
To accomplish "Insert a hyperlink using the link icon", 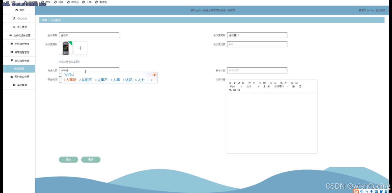I will pos(230,90).
